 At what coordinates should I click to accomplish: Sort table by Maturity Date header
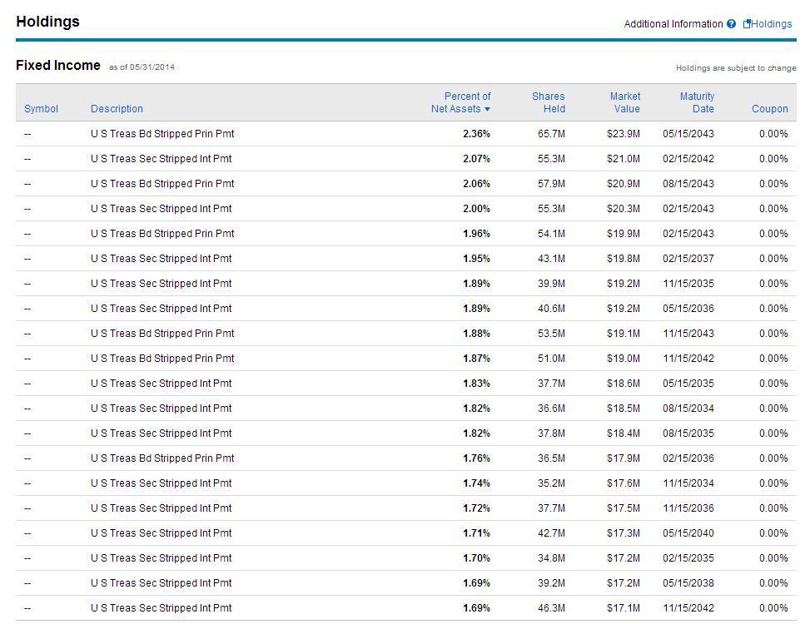(697, 102)
